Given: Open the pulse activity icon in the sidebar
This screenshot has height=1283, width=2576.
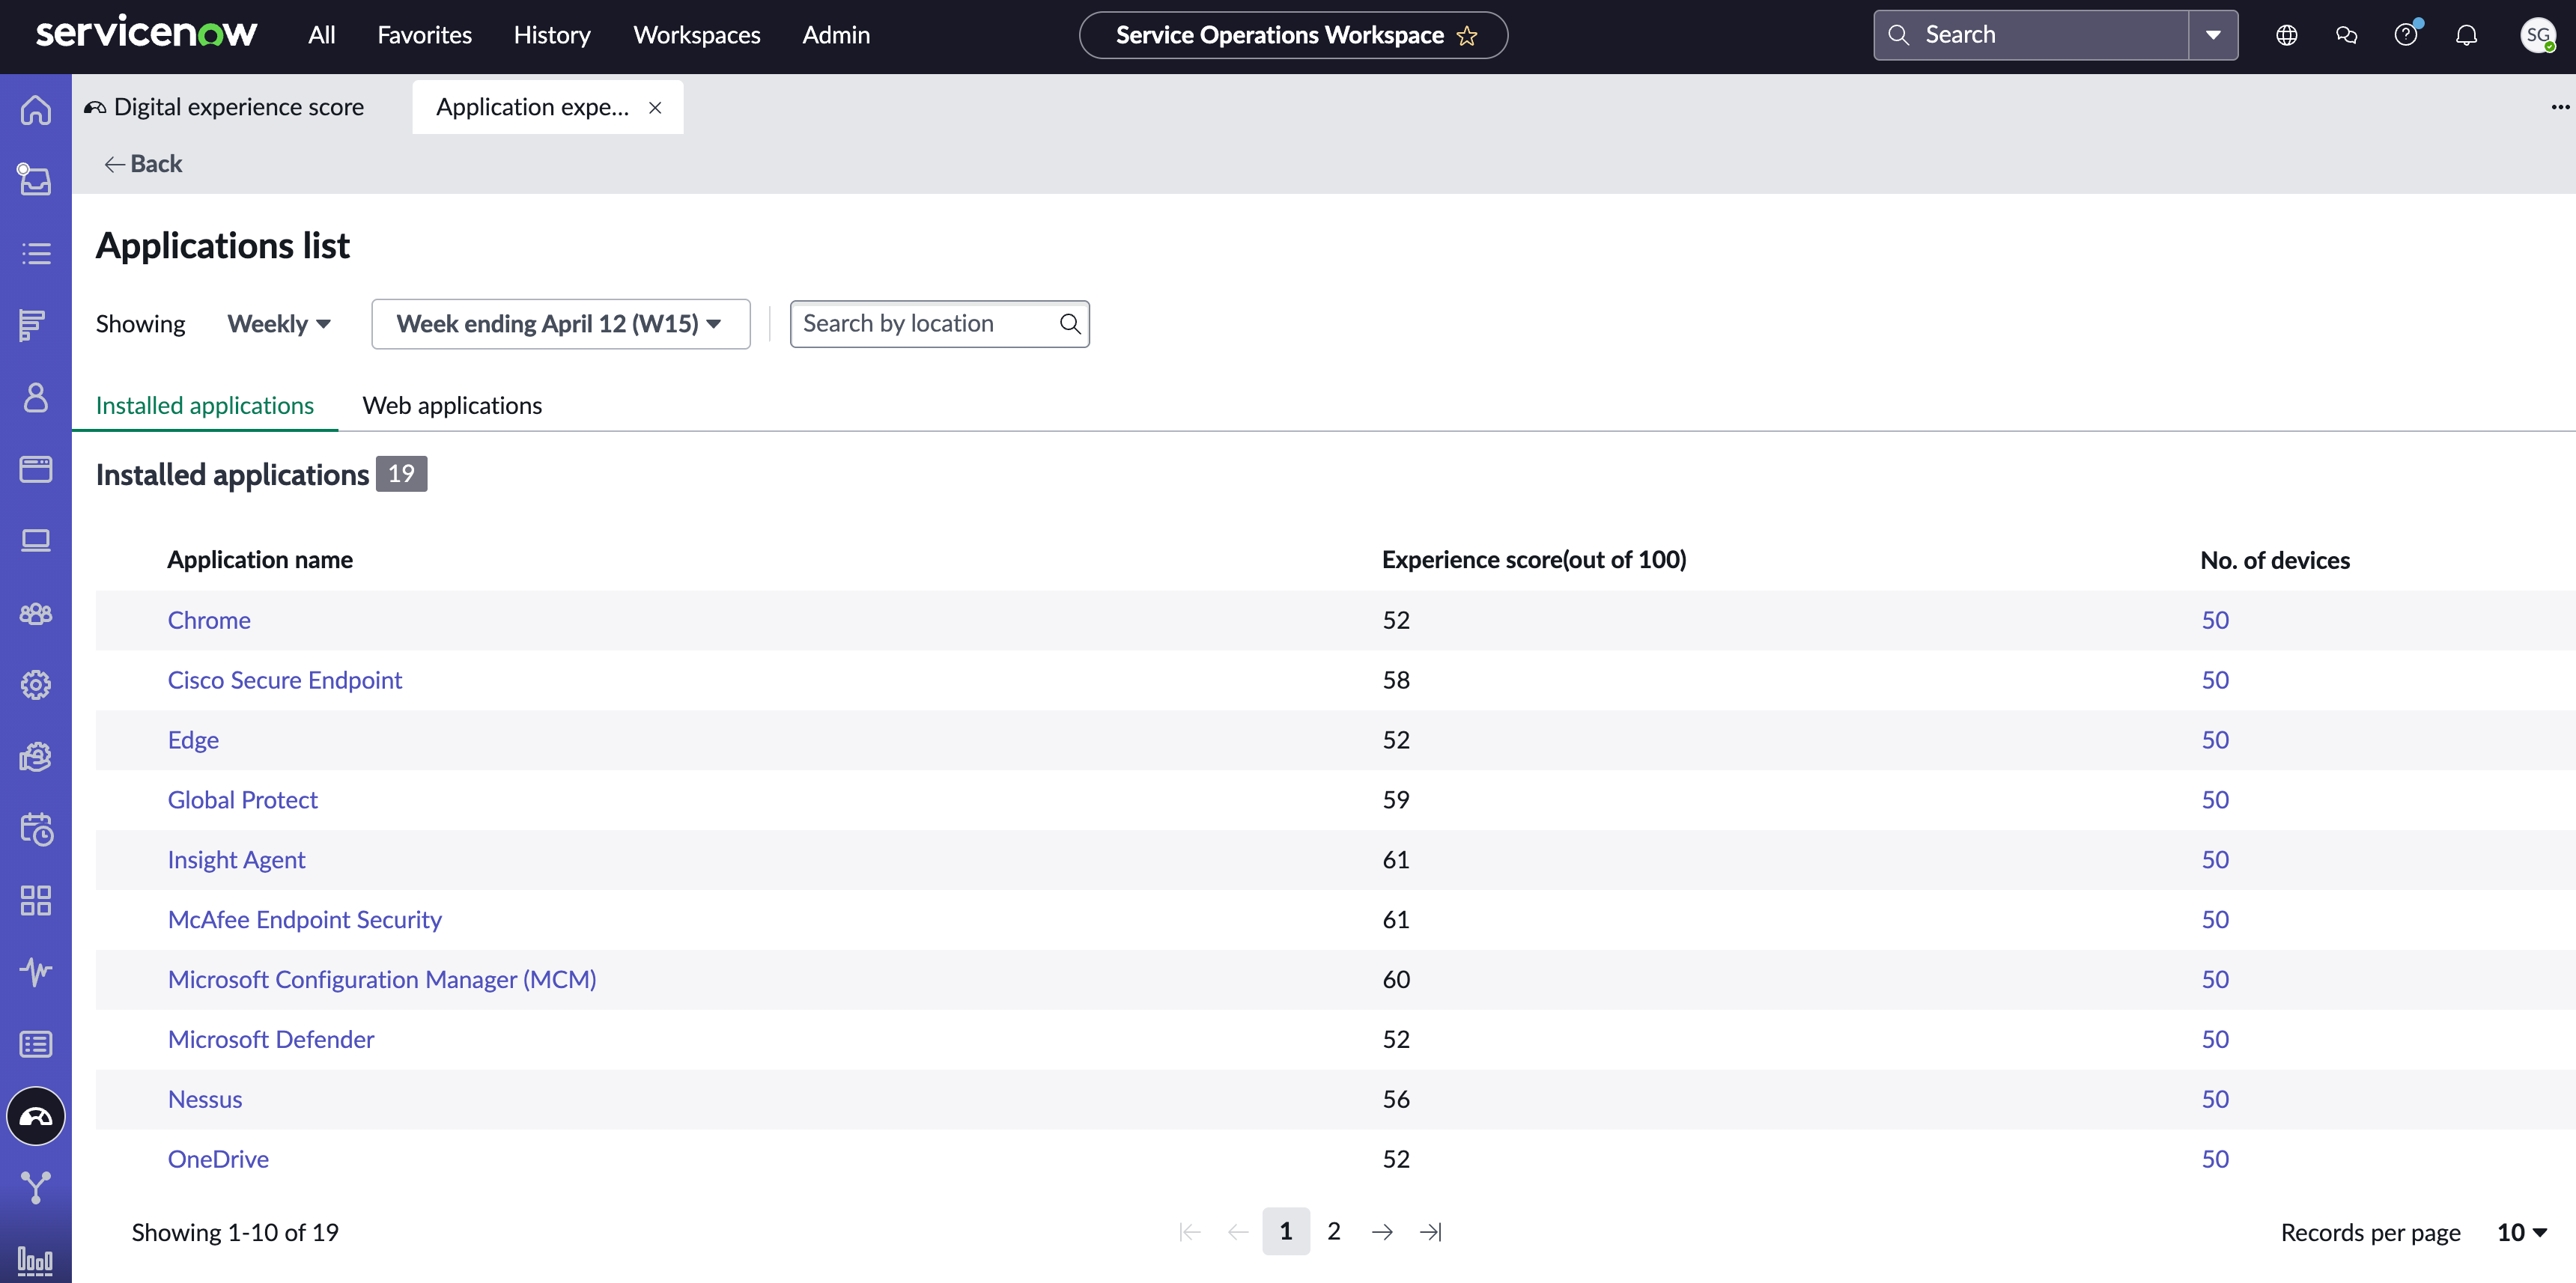Looking at the screenshot, I should click(36, 972).
